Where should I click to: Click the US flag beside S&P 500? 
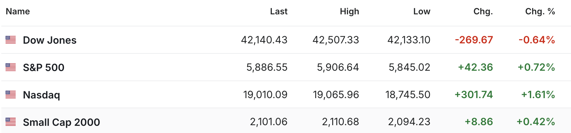coord(11,67)
